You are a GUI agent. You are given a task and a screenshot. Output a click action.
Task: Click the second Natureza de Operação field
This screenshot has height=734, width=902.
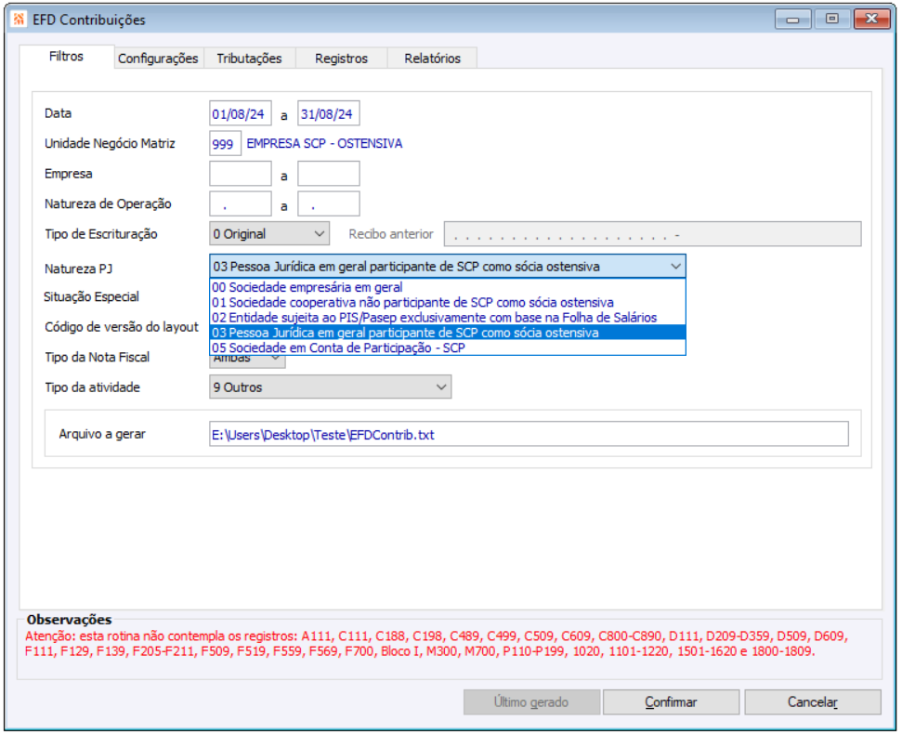point(329,203)
